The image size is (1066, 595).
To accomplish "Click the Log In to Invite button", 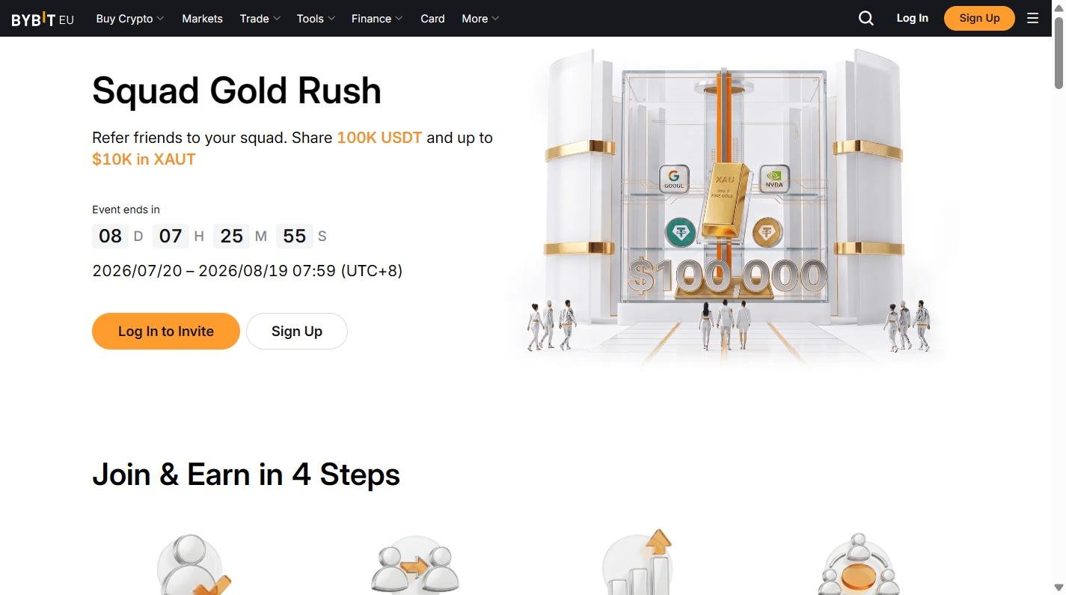I will tap(166, 331).
